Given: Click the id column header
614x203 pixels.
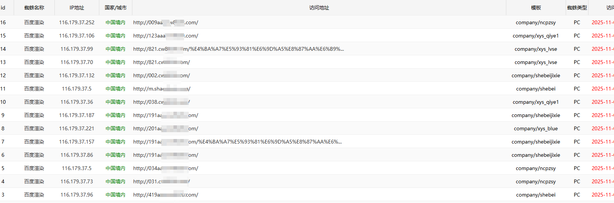Looking at the screenshot, I should (3, 8).
